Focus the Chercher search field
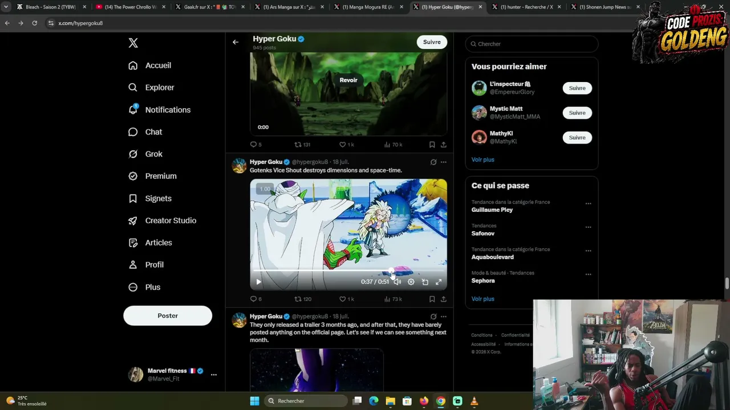This screenshot has width=730, height=410. point(532,44)
